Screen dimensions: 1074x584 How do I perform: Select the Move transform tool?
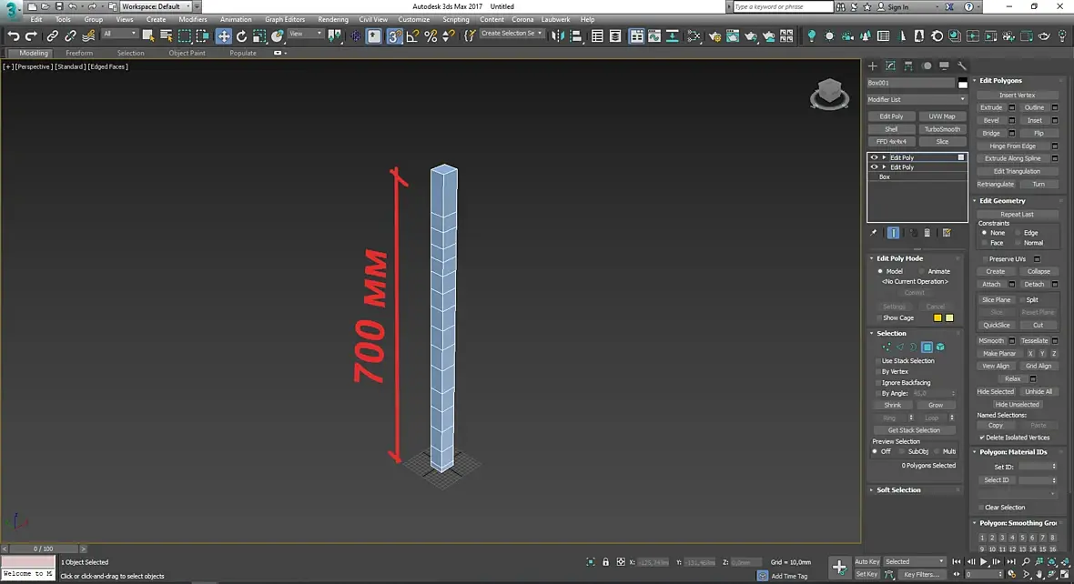(x=223, y=36)
